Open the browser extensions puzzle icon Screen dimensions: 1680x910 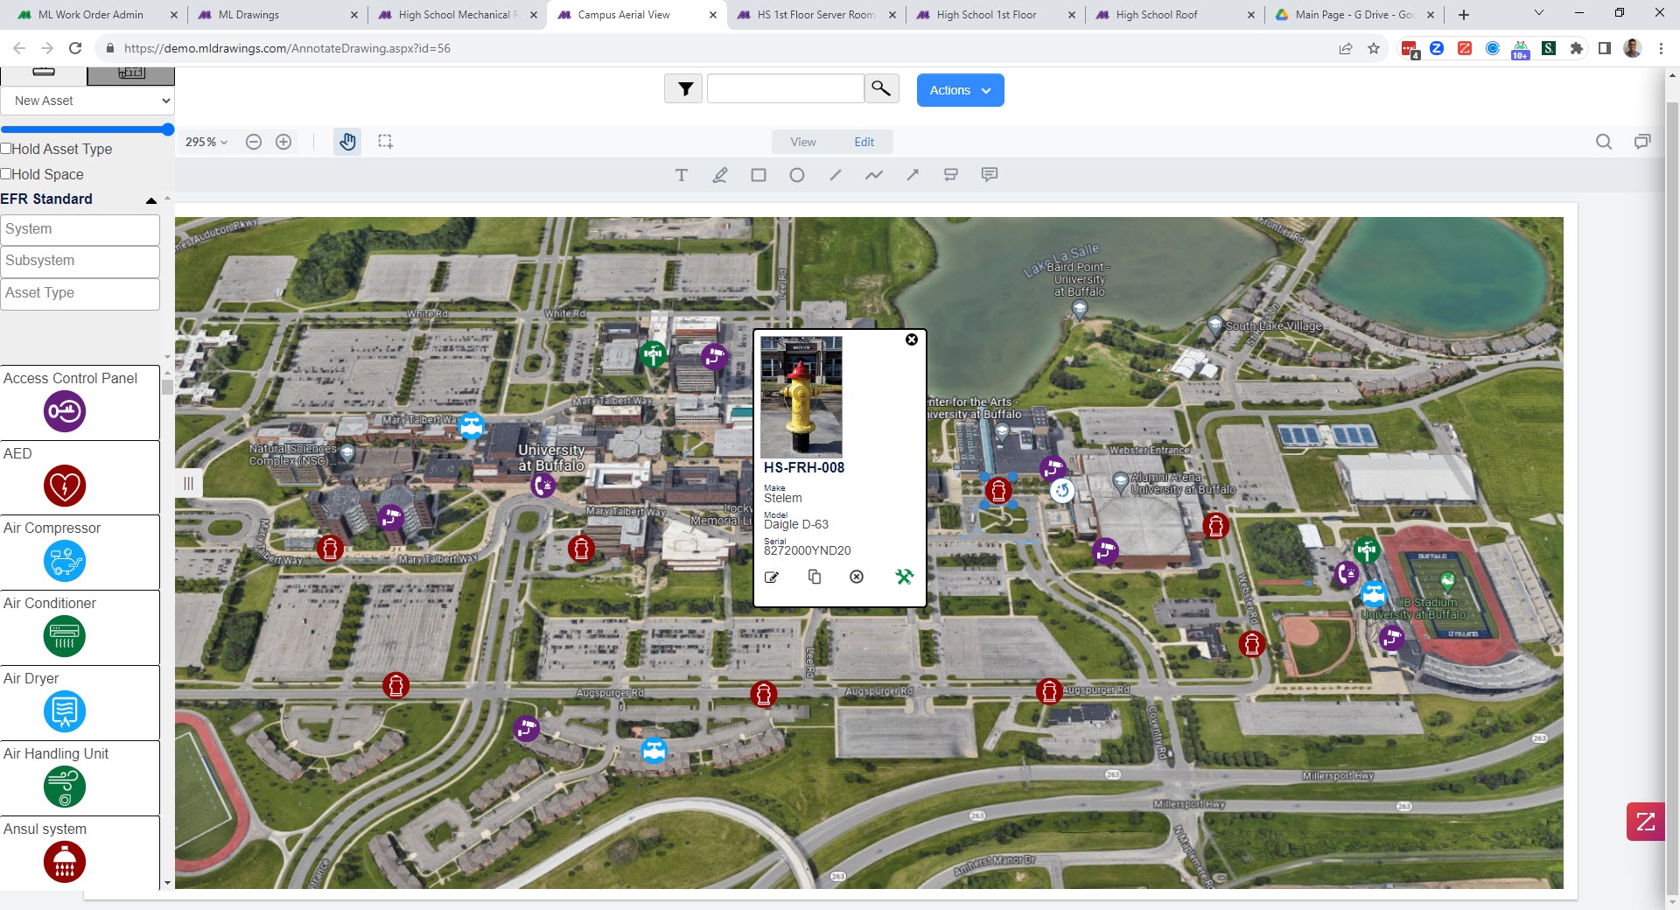click(1577, 48)
